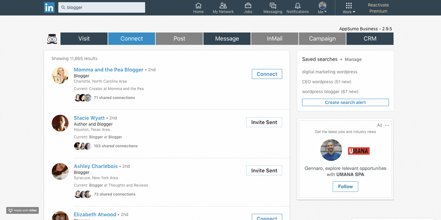
Task: Open the Post tab
Action: point(179,39)
